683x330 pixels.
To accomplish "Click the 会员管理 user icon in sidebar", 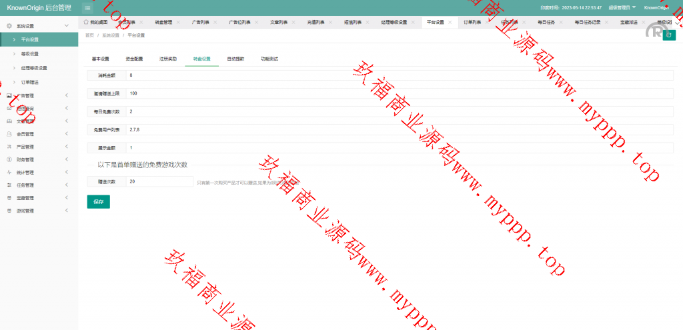I will pyautogui.click(x=9, y=134).
